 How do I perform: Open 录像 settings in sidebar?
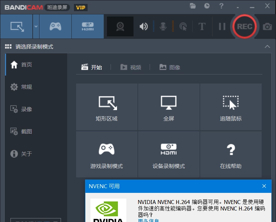click(36, 109)
